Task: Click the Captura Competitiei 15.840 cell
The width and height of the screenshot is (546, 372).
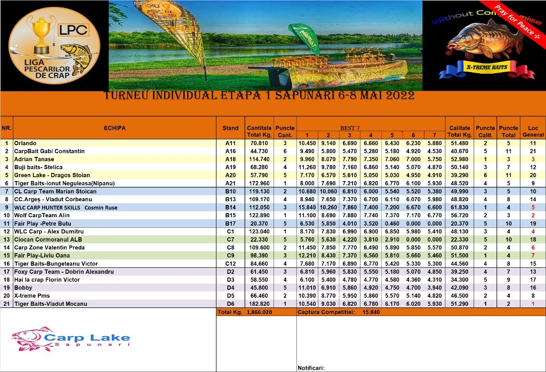Action: click(x=339, y=312)
